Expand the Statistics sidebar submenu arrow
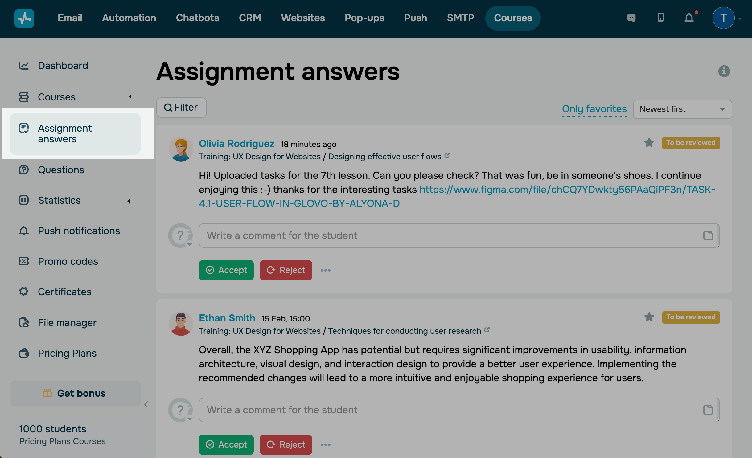Screen dimensions: 752x458 [129, 201]
